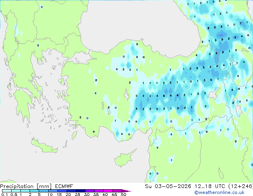Click the "0.1" legend scale value
Viewport: 253px width, 196px height.
click(x=4, y=194)
